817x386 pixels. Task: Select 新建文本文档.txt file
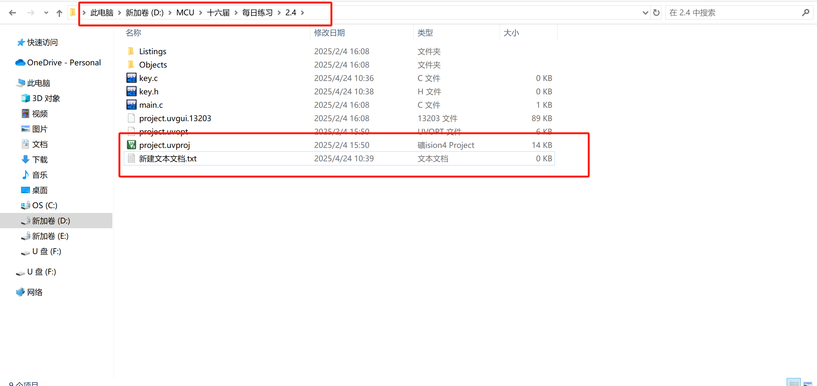168,158
